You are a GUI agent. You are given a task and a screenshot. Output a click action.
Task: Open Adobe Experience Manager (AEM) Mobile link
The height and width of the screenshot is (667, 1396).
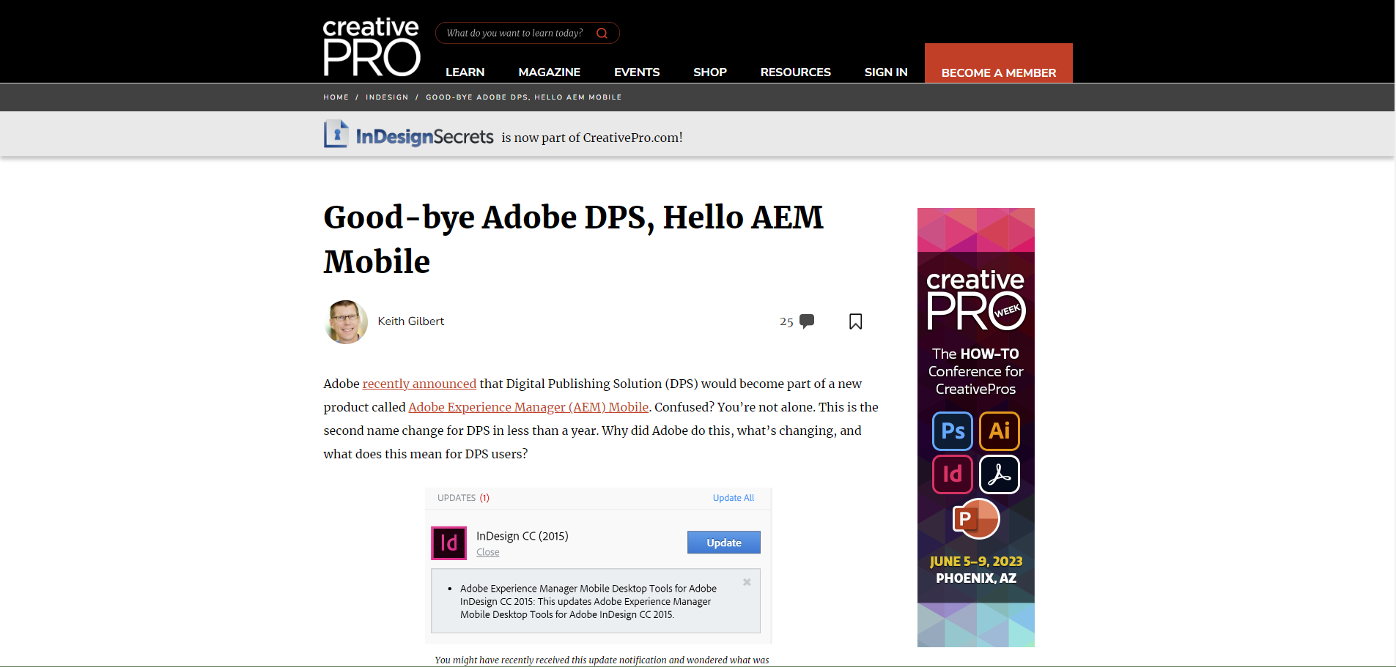coord(528,407)
